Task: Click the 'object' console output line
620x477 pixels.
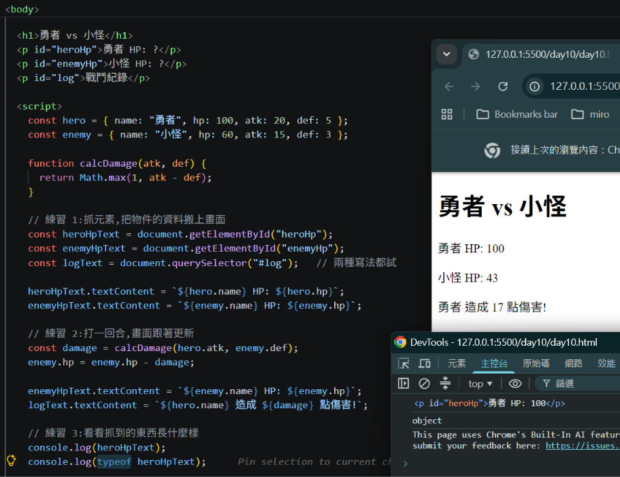Action: point(427,421)
